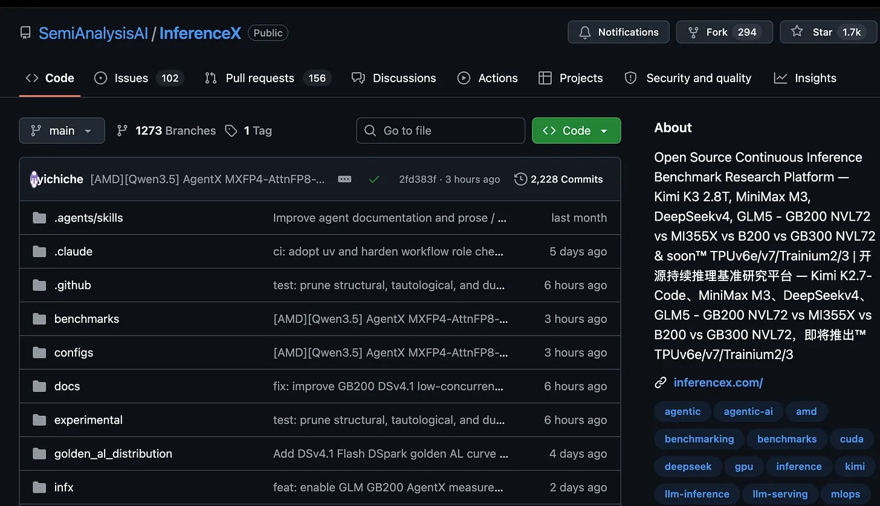
Task: Click folder icon of docs row
Action: 39,386
